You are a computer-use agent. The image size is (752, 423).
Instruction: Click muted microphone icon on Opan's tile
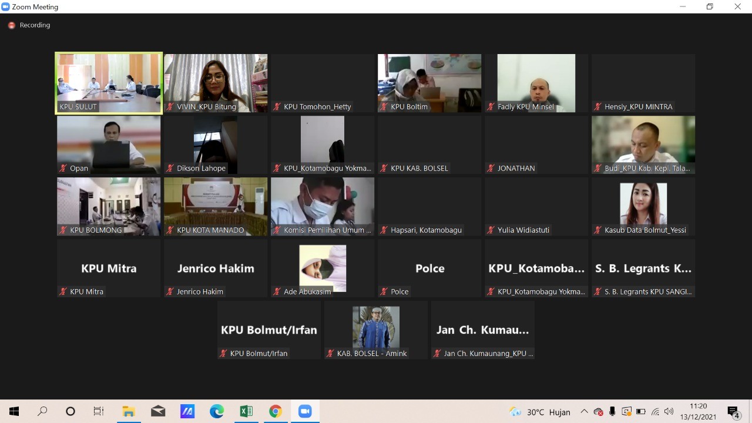[x=63, y=169]
